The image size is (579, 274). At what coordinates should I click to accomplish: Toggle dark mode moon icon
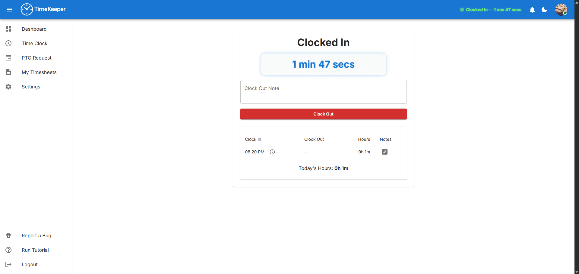point(544,10)
